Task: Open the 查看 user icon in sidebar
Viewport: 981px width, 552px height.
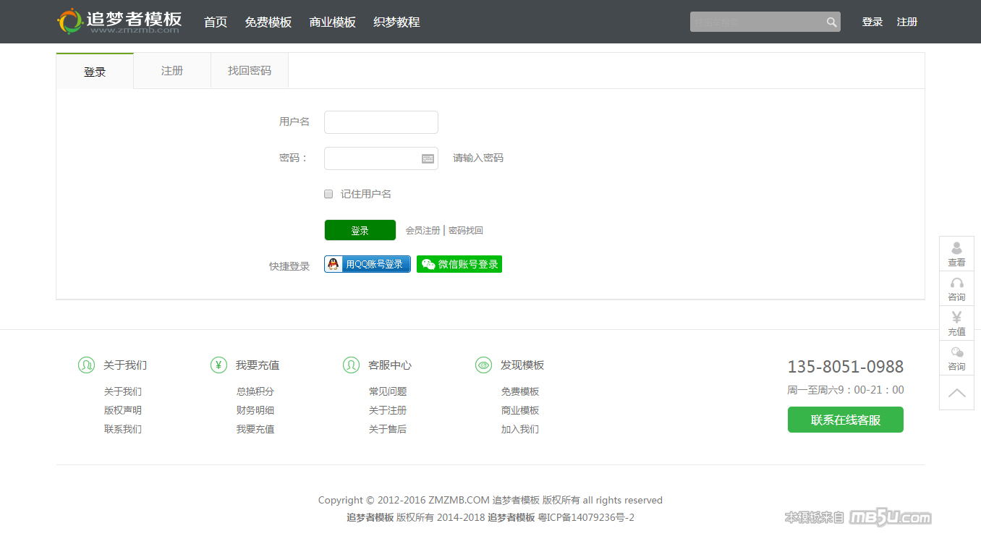Action: tap(956, 253)
